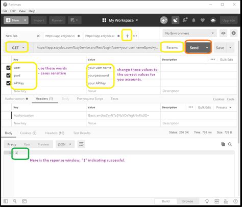Expand the New button dropdown arrow
This screenshot has height=207, width=242.
[x=25, y=20]
